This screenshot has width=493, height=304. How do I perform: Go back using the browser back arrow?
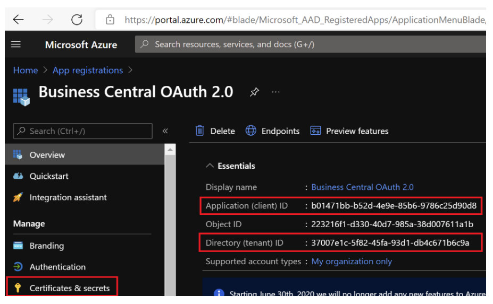coord(19,20)
